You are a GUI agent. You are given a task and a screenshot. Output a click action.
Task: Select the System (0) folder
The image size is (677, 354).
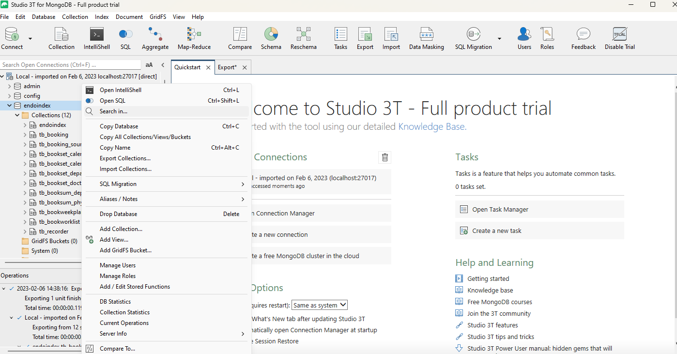pyautogui.click(x=45, y=251)
